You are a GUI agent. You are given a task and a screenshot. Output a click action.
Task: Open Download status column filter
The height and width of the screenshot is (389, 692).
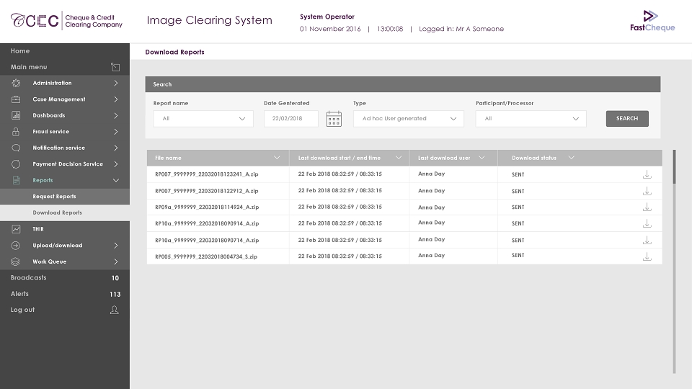[571, 158]
